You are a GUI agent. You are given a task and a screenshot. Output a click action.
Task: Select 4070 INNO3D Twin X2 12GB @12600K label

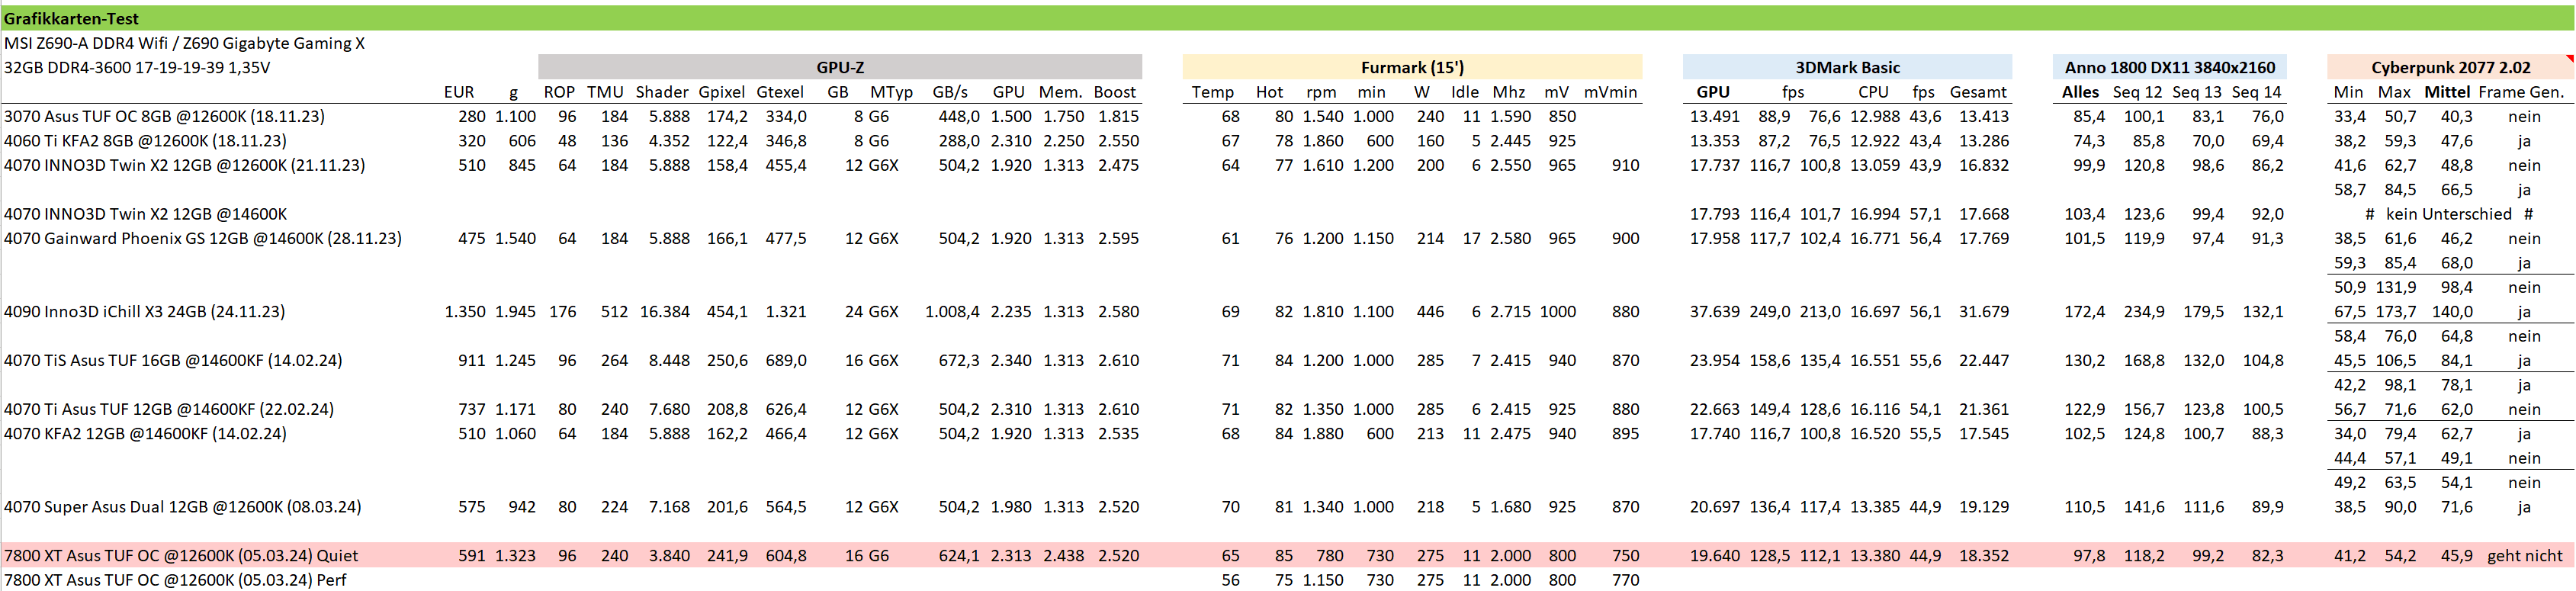click(x=184, y=165)
